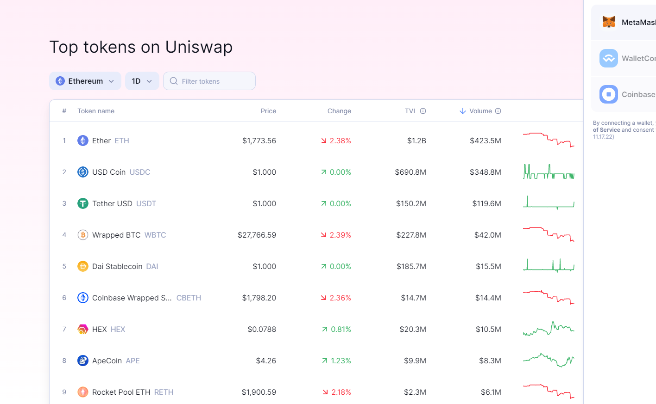Click the Ether 2.38% change value
The height and width of the screenshot is (404, 656).
coord(341,141)
